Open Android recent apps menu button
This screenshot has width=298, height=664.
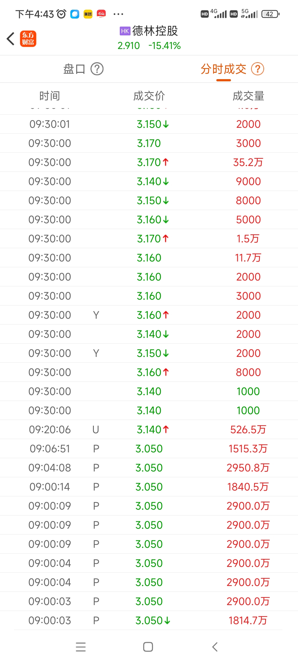[x=81, y=647]
